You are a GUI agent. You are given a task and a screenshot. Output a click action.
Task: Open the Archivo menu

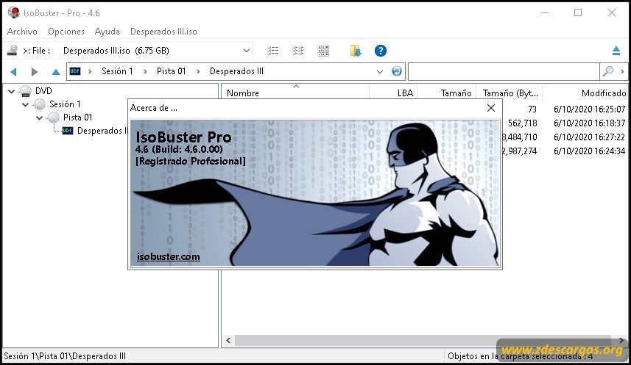point(22,32)
